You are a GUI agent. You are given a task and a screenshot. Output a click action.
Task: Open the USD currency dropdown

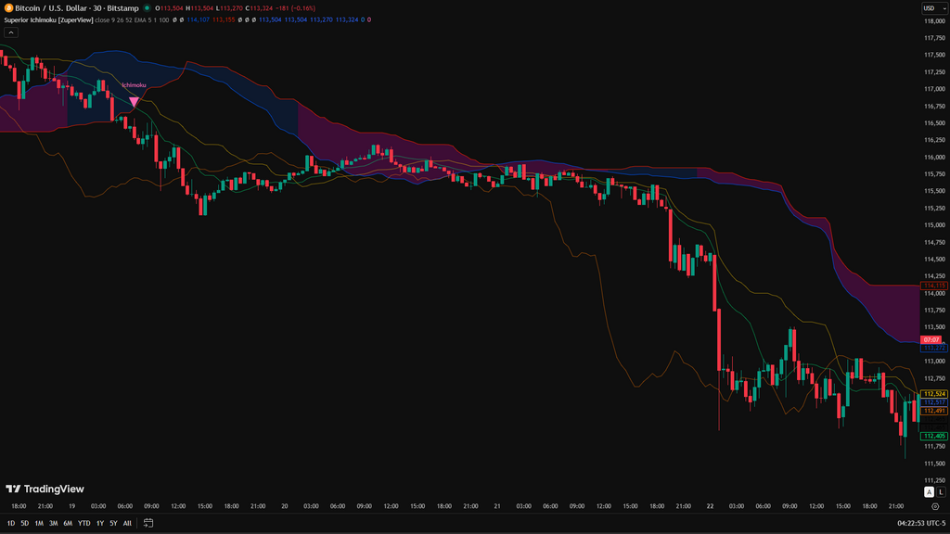(x=931, y=8)
